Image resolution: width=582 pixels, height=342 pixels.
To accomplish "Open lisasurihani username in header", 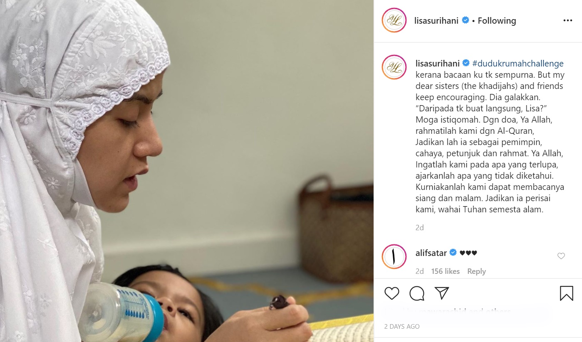I will [436, 21].
